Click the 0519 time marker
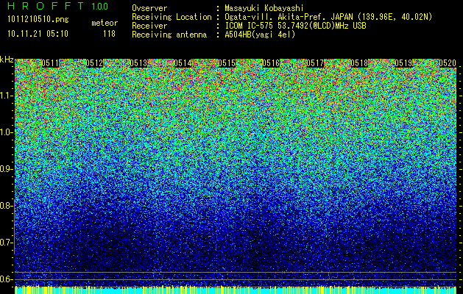463x294 pixels. (x=403, y=63)
